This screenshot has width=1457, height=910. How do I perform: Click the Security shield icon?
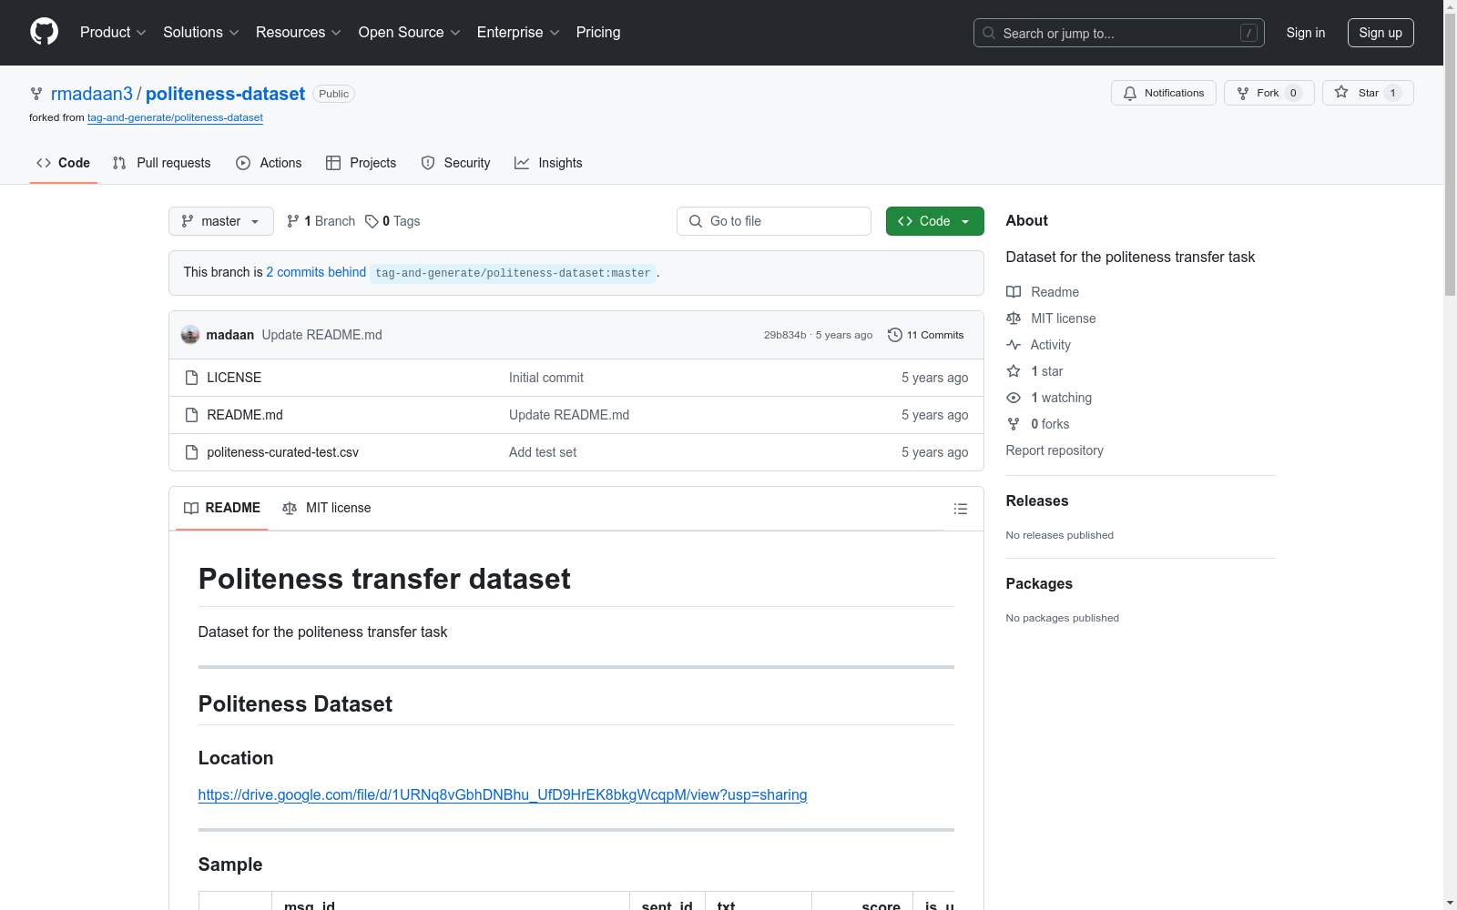428,163
